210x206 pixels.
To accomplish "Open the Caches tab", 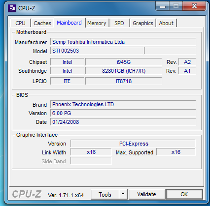I will [42, 23].
